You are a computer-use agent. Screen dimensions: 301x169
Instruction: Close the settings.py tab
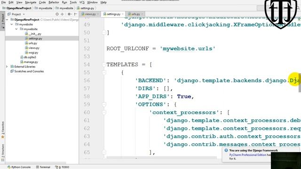(x=123, y=14)
